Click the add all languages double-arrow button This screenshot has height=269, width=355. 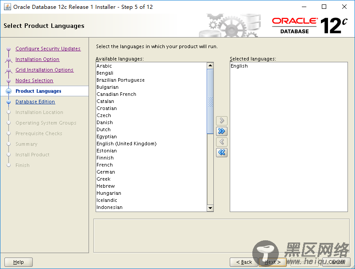tap(222, 131)
